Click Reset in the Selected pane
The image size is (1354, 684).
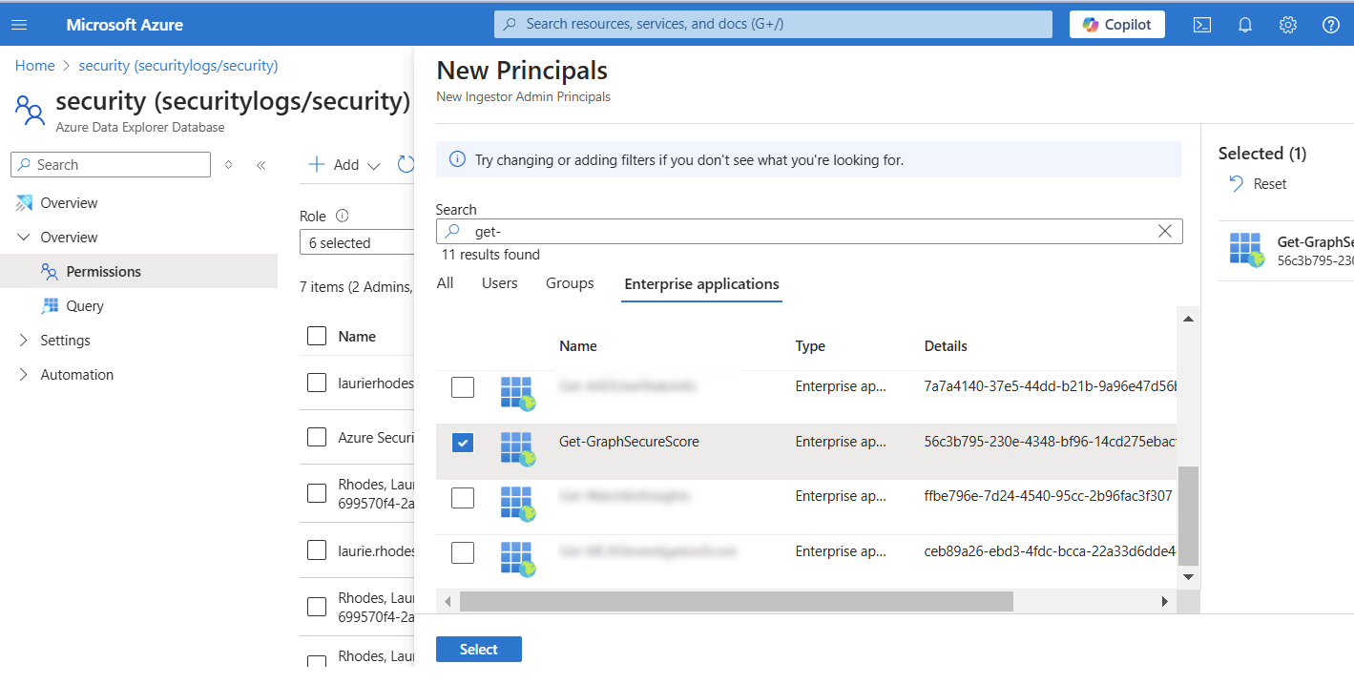1258,184
